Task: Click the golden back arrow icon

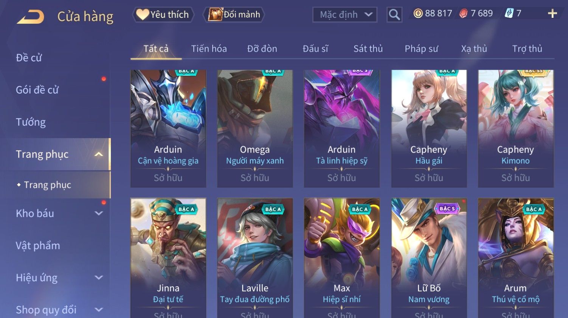Action: pos(31,17)
